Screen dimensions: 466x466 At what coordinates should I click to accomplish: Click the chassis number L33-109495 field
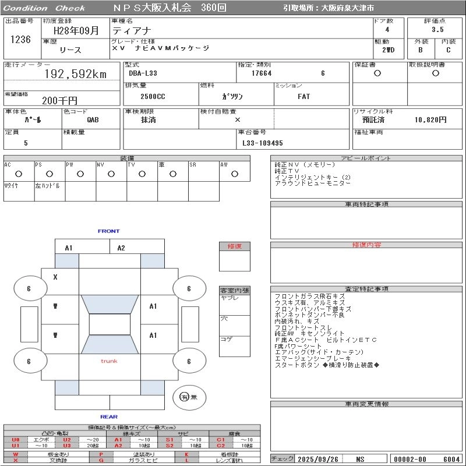pyautogui.click(x=263, y=143)
